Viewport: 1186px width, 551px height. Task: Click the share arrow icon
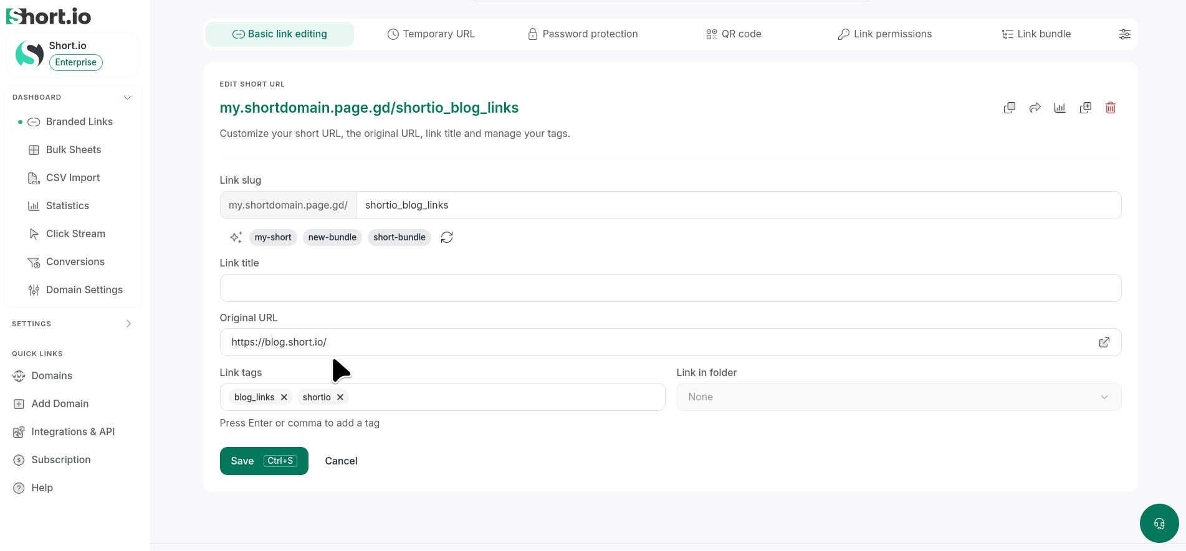tap(1035, 108)
